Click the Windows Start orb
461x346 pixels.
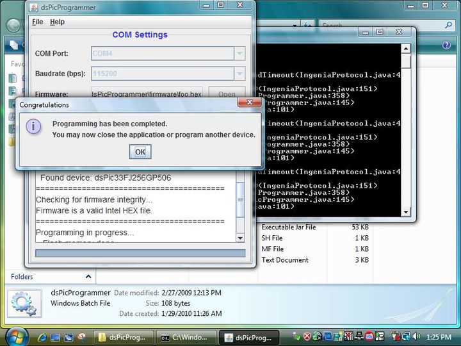click(x=17, y=335)
